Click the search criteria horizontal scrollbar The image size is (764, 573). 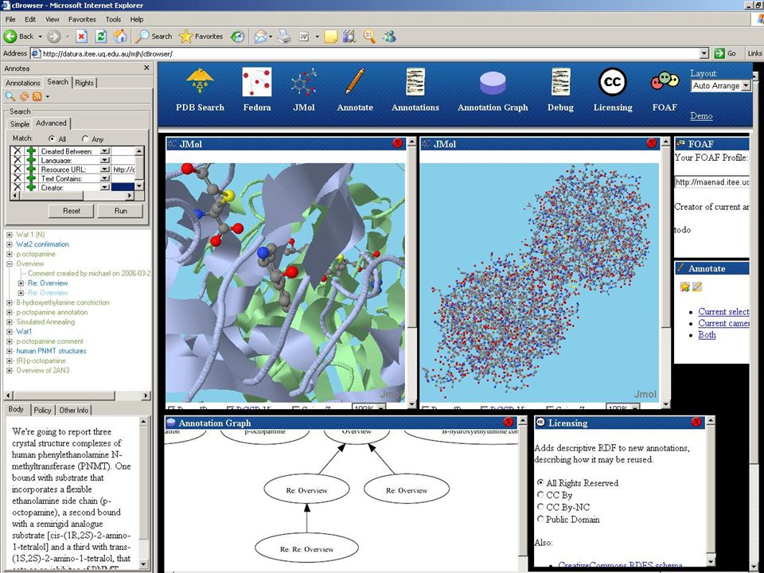(x=72, y=196)
